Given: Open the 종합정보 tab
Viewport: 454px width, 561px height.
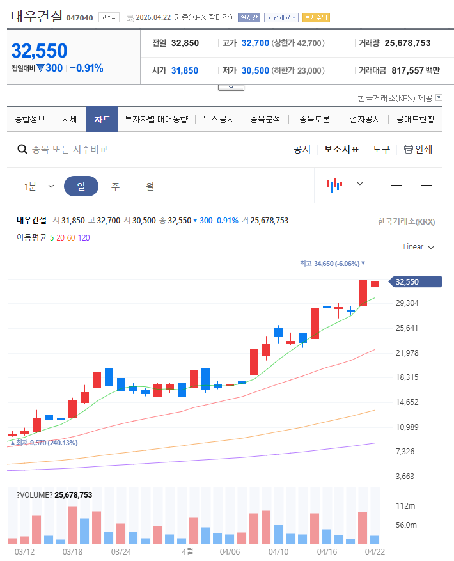Looking at the screenshot, I should pos(30,119).
